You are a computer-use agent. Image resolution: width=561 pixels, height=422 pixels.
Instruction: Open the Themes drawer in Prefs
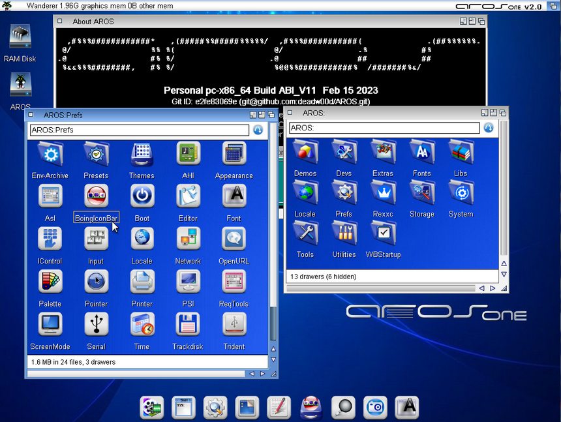pos(142,154)
